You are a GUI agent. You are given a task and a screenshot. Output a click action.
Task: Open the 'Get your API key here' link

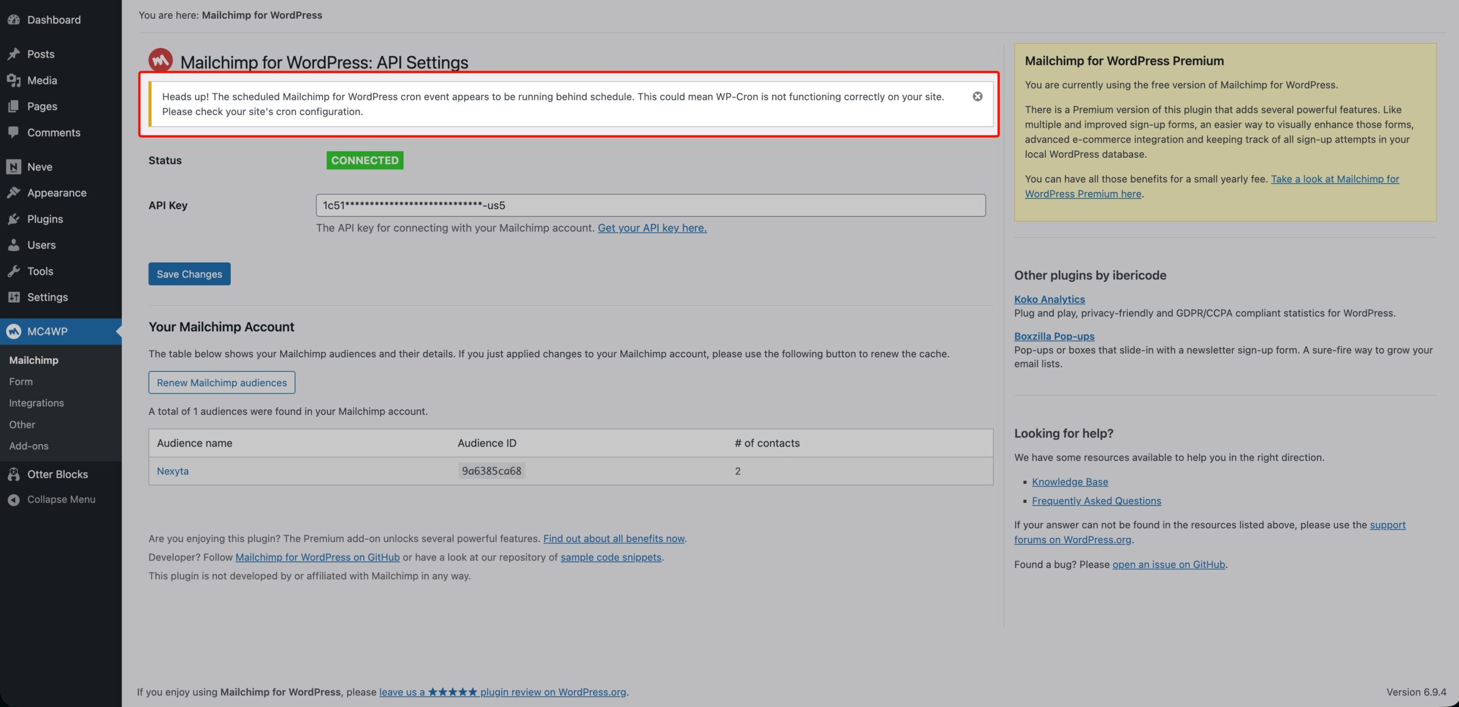click(652, 228)
